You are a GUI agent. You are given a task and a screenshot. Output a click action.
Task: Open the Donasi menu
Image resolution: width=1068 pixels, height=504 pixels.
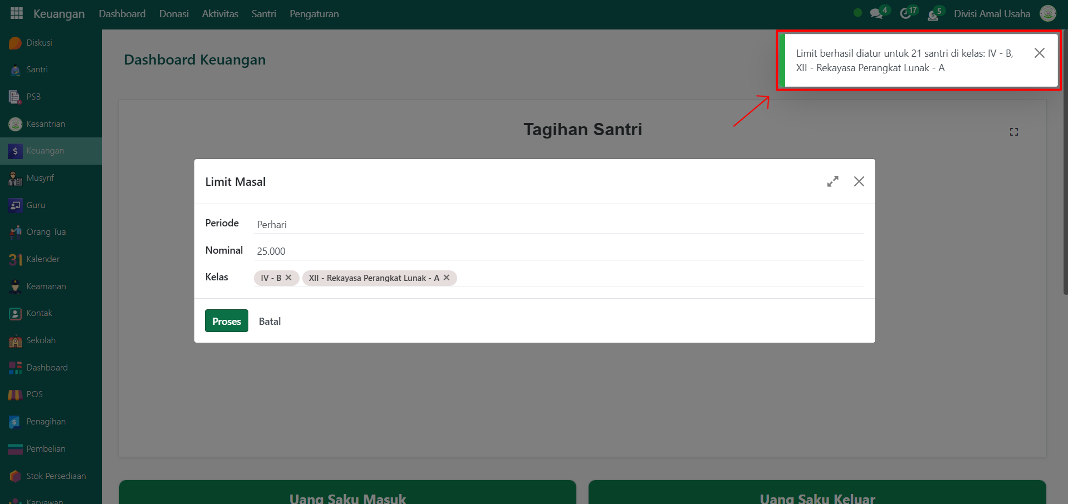click(x=174, y=14)
